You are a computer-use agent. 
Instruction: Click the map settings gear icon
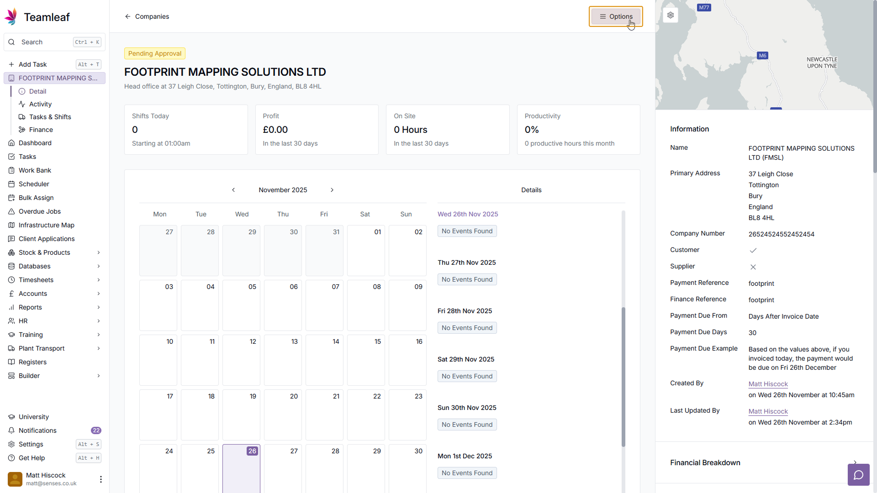click(670, 15)
